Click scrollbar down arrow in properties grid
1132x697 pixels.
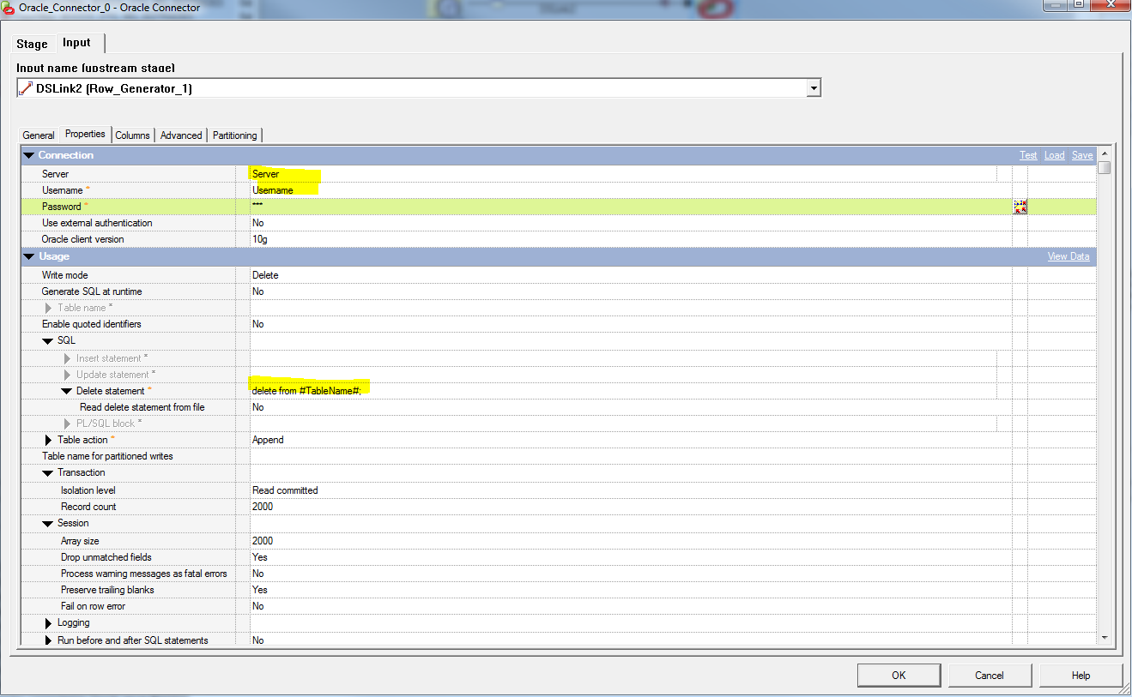pyautogui.click(x=1105, y=639)
